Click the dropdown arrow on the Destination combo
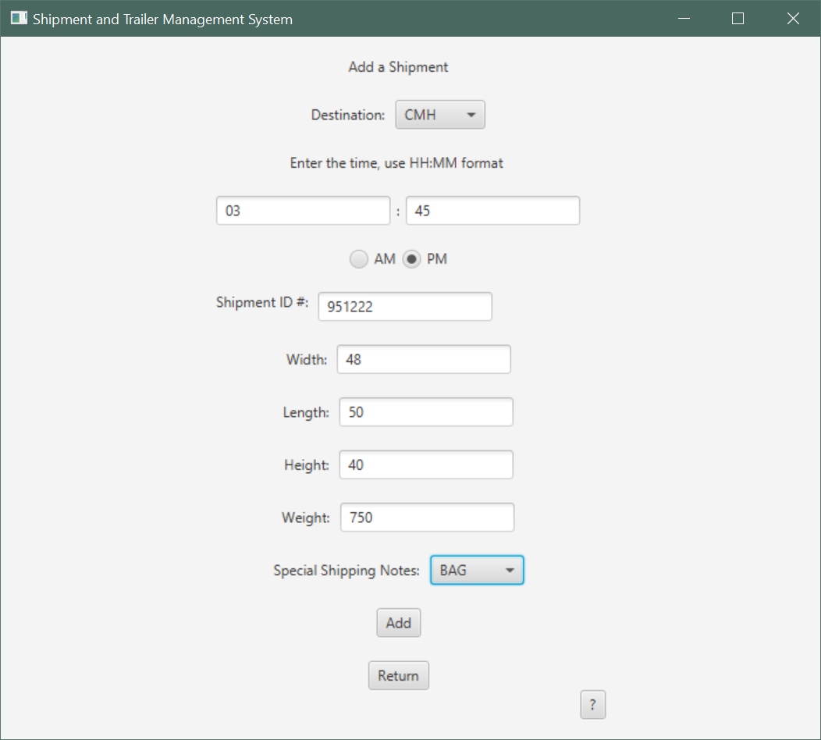 pos(471,114)
